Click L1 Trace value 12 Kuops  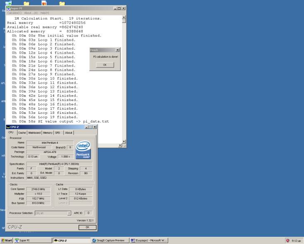click(81, 194)
